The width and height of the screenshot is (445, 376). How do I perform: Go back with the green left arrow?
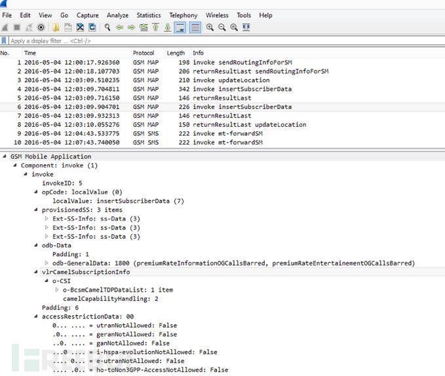pyautogui.click(x=119, y=27)
